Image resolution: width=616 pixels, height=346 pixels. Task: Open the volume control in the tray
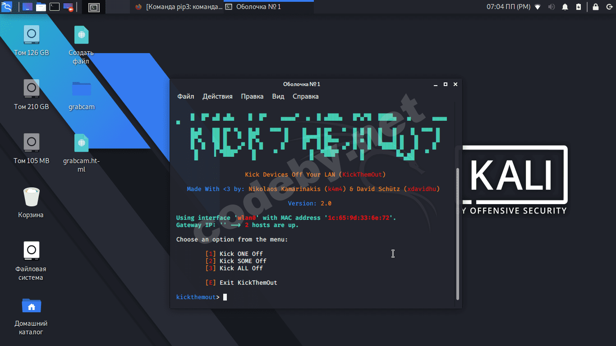click(x=551, y=7)
